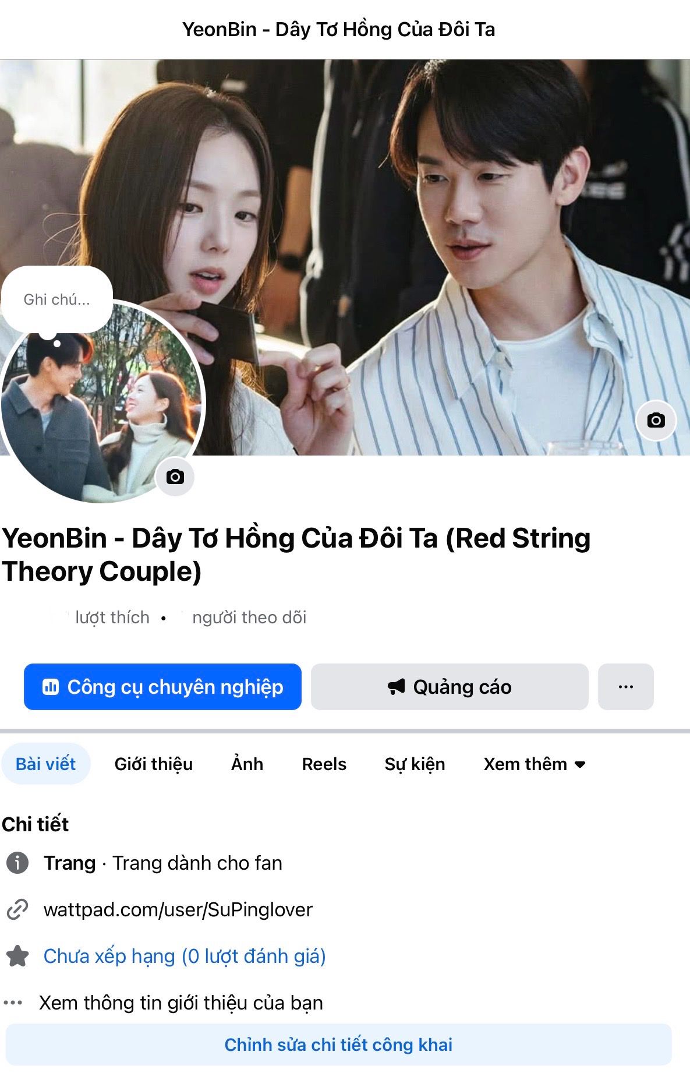
Task: Click the profile picture camera icon
Action: [175, 477]
